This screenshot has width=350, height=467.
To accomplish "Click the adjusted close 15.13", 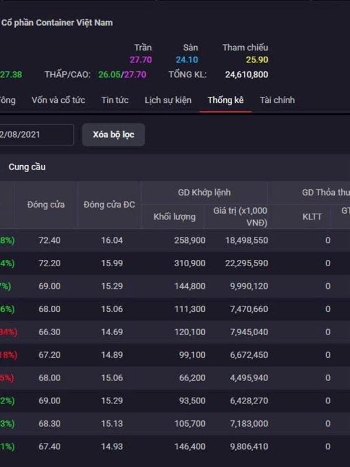I will (112, 424).
